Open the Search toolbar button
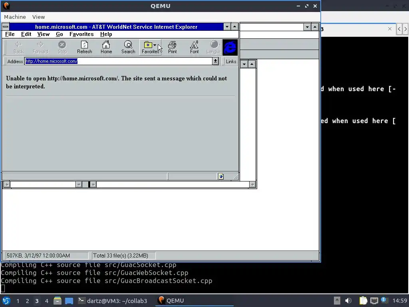Viewport: 409px width, 307px height. (x=128, y=47)
